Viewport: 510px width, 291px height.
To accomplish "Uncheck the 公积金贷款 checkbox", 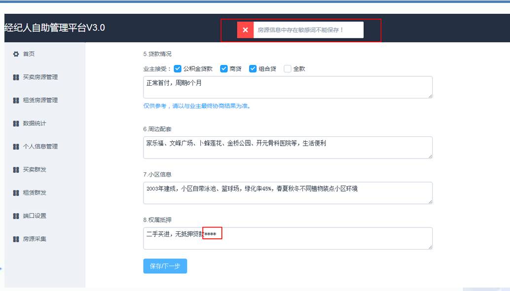I will click(178, 69).
